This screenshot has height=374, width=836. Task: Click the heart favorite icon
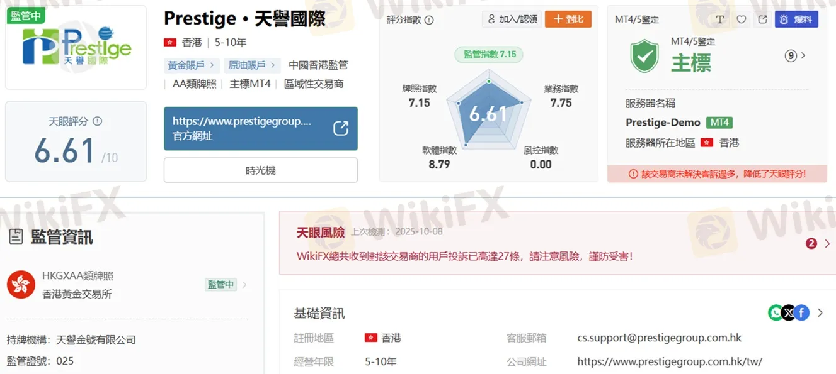[x=742, y=19]
